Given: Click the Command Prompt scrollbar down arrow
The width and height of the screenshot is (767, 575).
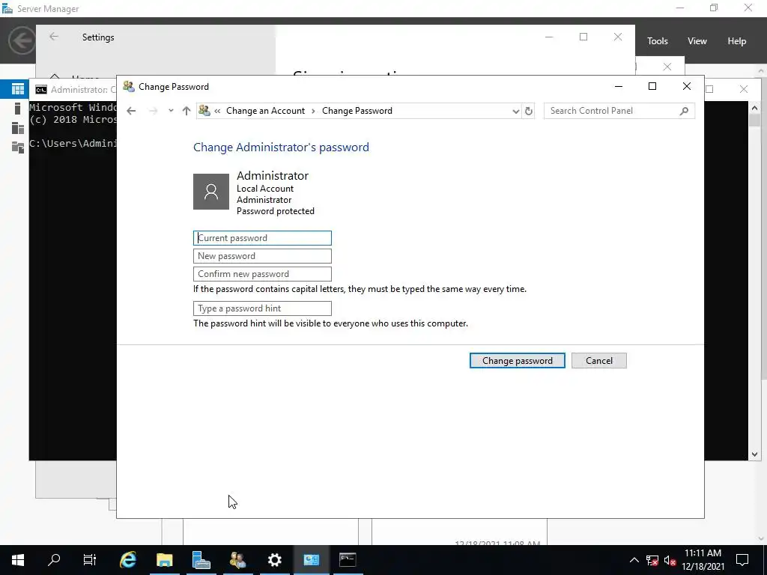Looking at the screenshot, I should (754, 454).
